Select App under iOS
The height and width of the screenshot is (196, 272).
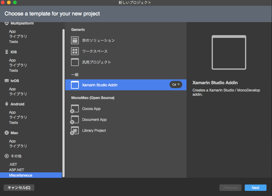pyautogui.click(x=12, y=60)
